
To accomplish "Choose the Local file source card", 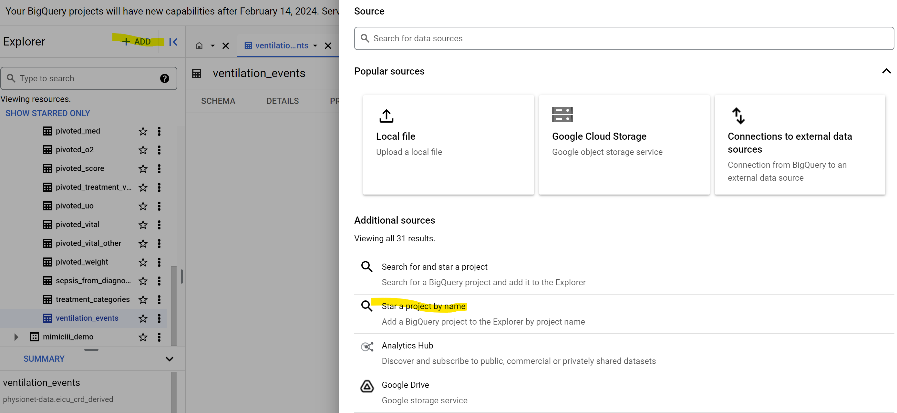I will [x=448, y=145].
